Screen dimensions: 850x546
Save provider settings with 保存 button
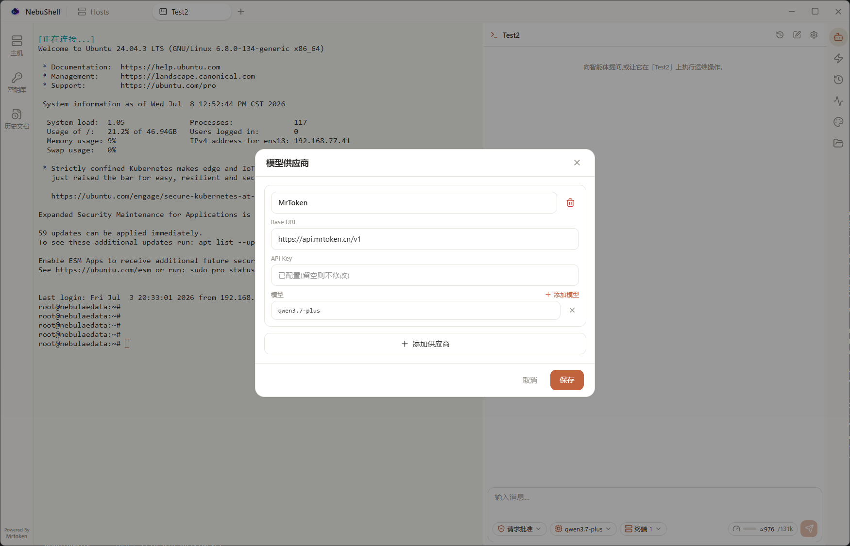[567, 380]
